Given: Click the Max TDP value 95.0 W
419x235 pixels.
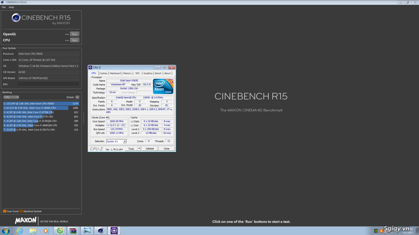Looking at the screenshot, I should click(x=147, y=84).
